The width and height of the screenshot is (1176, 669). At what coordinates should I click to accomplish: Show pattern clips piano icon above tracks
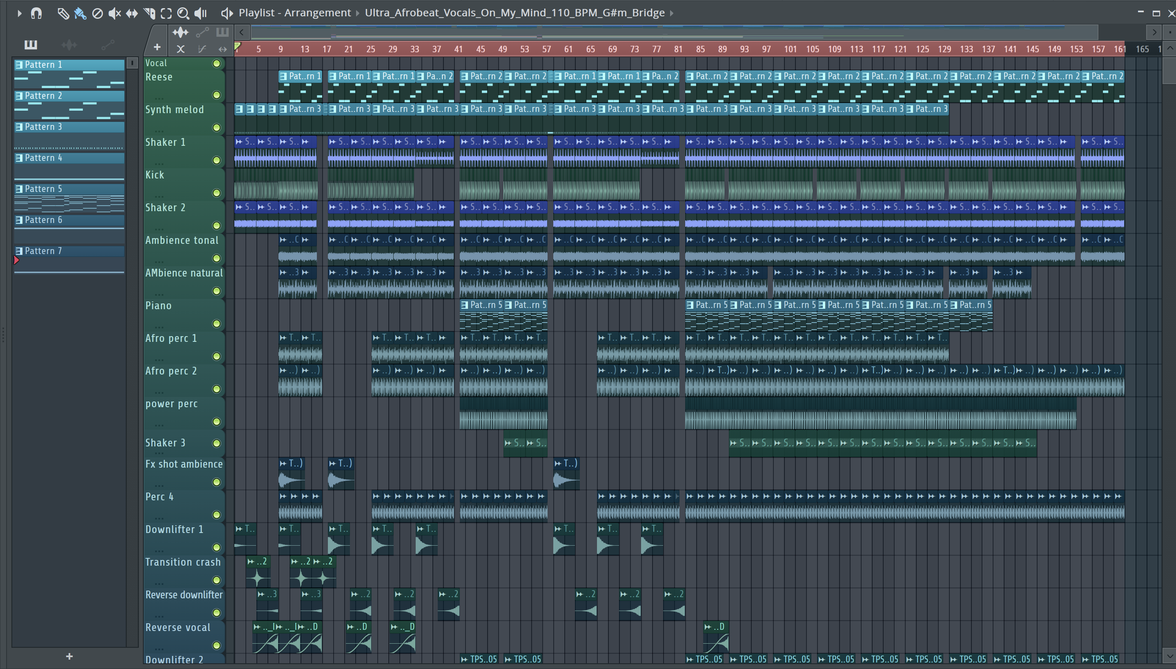point(222,32)
